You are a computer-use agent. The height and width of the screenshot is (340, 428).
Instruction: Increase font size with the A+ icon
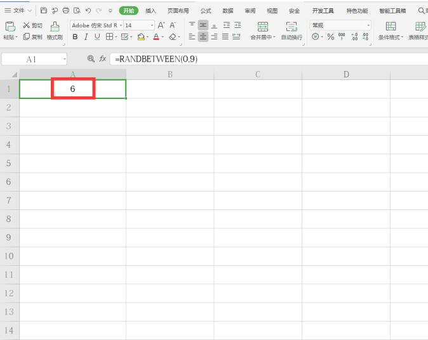click(161, 25)
